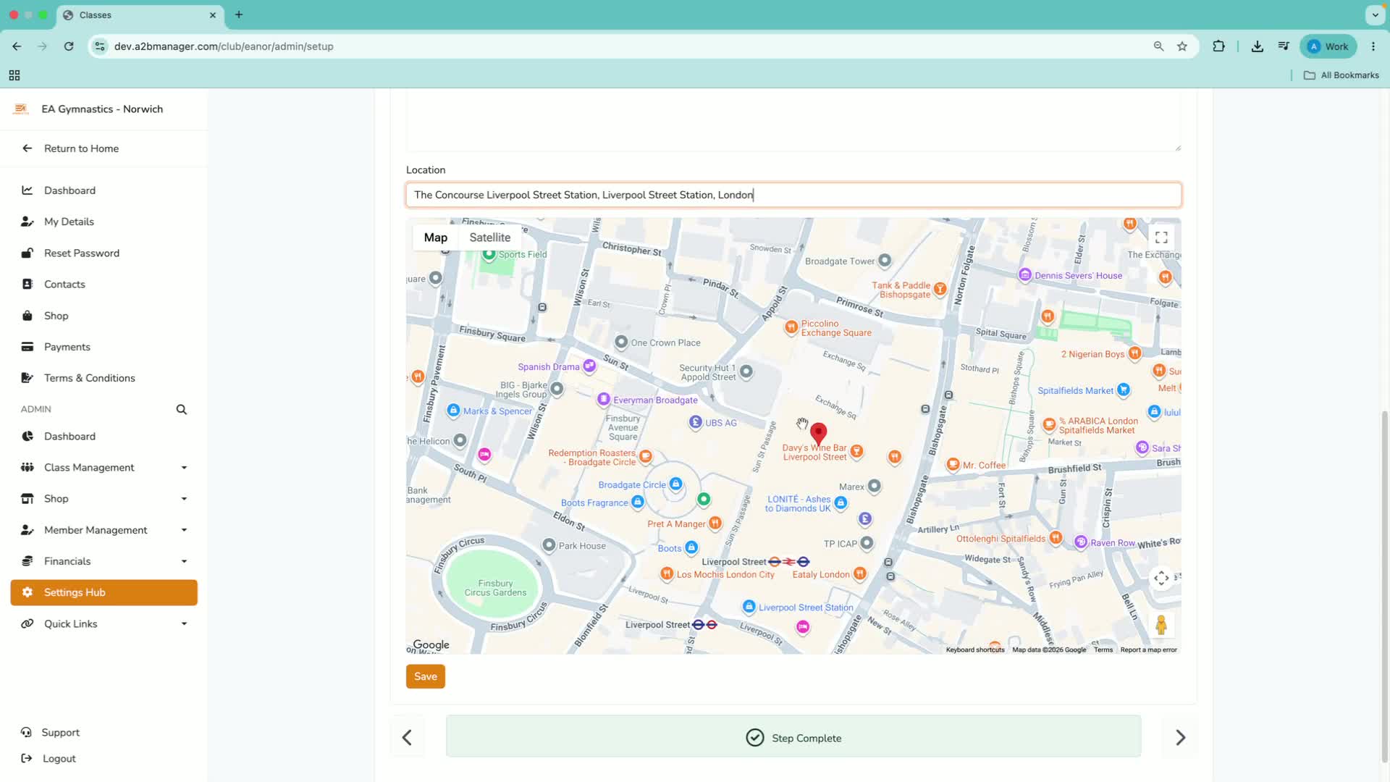
Task: Expand the Financials submenu arrow
Action: tap(184, 561)
